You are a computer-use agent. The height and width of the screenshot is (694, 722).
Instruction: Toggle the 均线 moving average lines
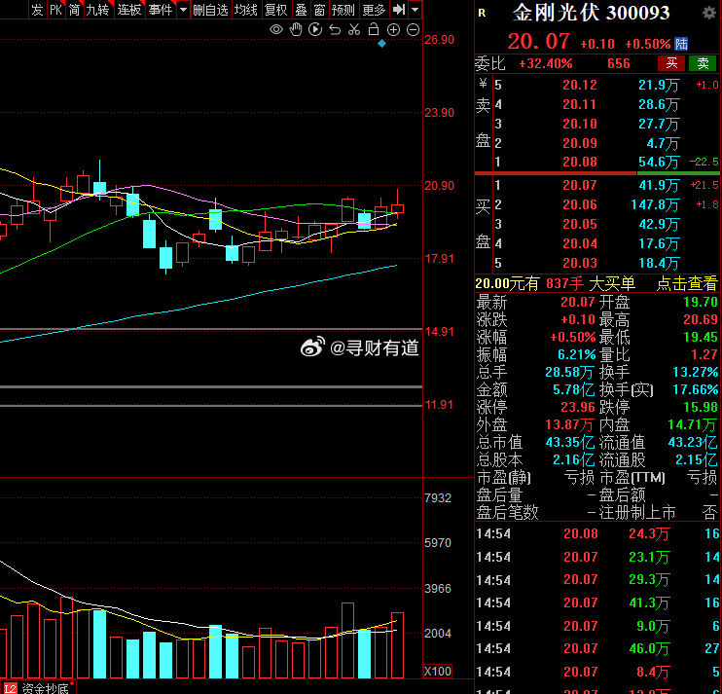click(246, 10)
